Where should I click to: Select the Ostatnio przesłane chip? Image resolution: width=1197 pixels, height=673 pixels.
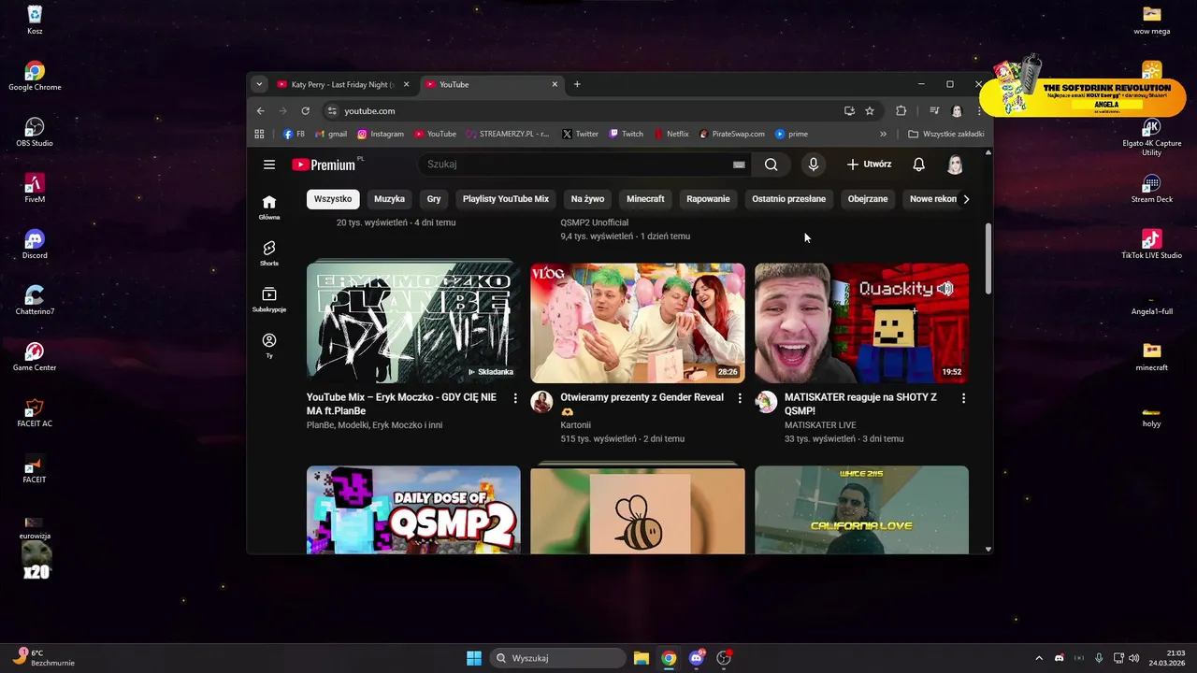(x=788, y=199)
